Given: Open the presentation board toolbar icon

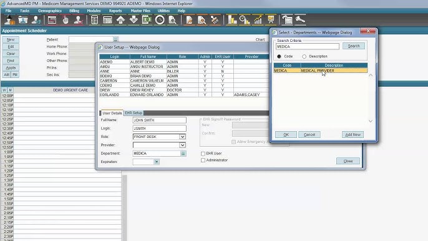Looking at the screenshot, I should click(x=271, y=20).
